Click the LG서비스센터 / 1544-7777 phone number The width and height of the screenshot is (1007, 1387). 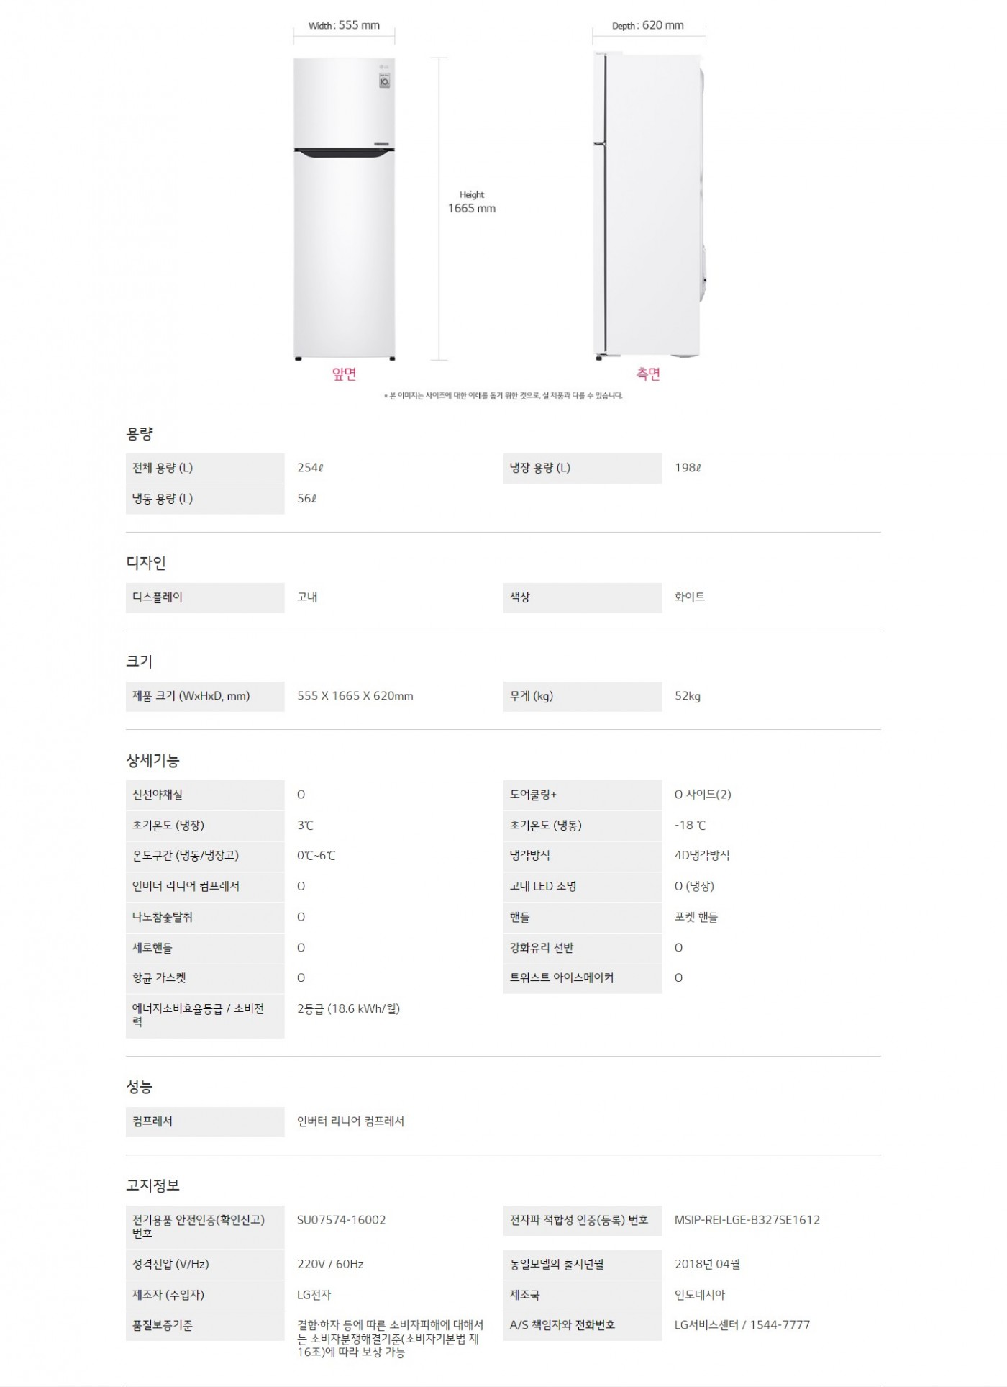click(x=742, y=1324)
